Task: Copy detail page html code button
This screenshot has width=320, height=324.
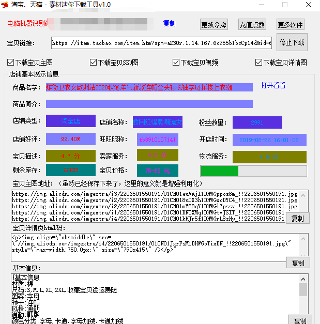Action: pos(298,263)
